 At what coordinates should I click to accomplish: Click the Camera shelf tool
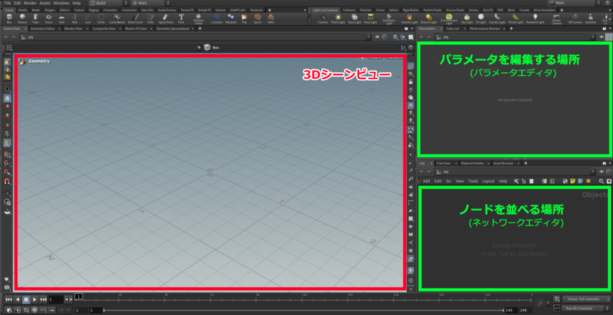[x=323, y=19]
